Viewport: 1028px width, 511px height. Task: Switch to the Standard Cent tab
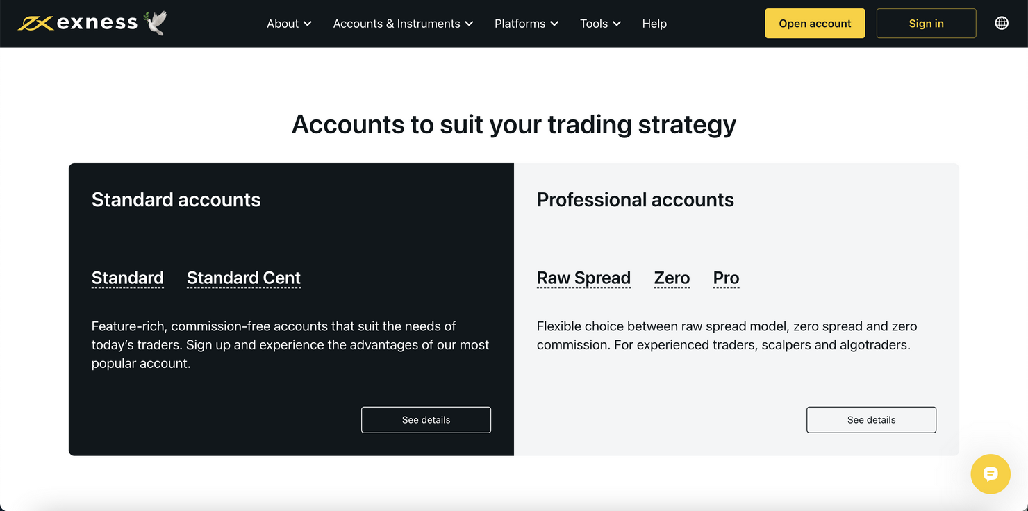tap(243, 277)
